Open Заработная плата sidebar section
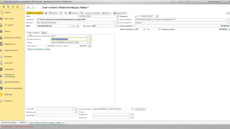 (11, 50)
